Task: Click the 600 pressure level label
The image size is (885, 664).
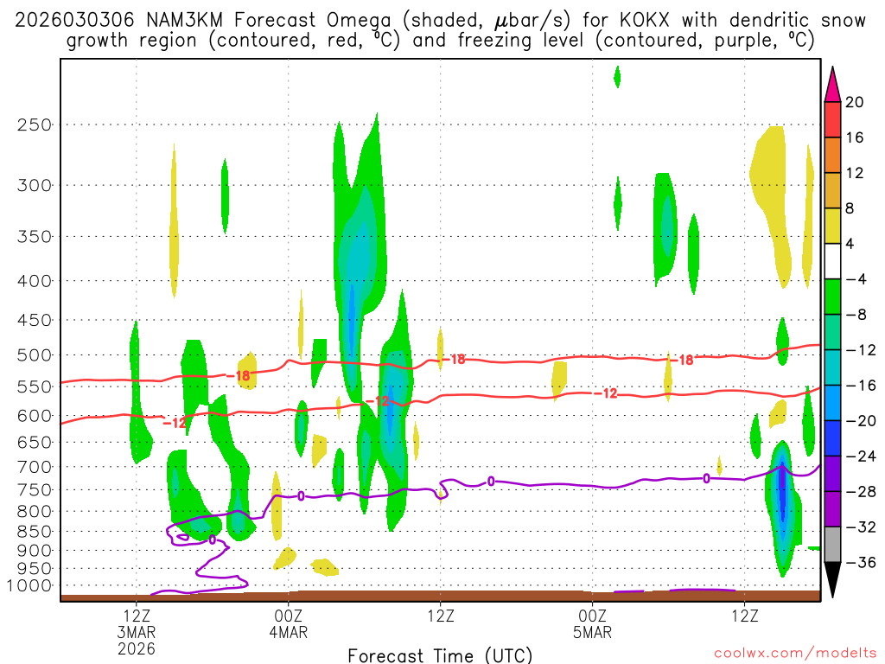Action: 35,416
